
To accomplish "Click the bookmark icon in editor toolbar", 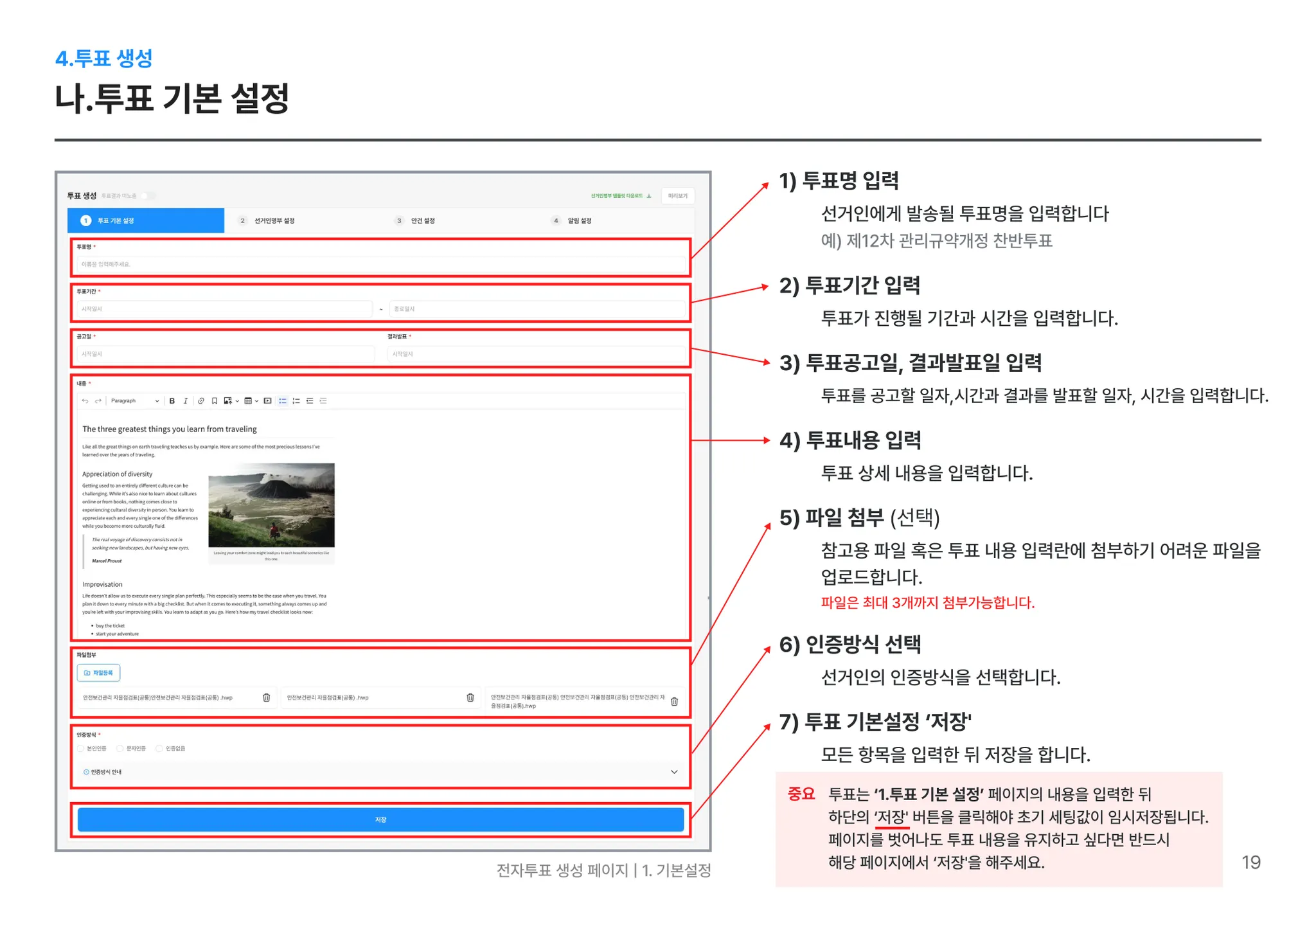I will tap(215, 401).
